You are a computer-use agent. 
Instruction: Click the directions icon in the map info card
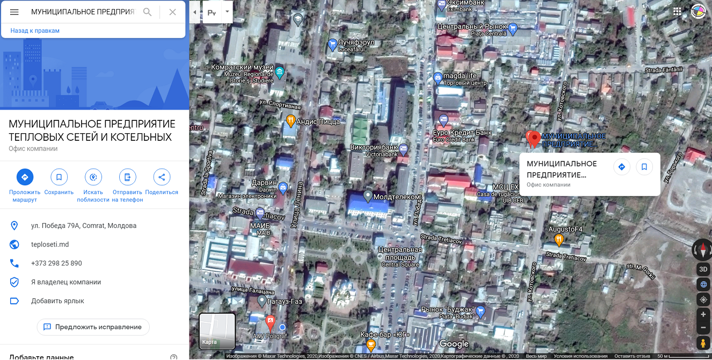(x=622, y=167)
